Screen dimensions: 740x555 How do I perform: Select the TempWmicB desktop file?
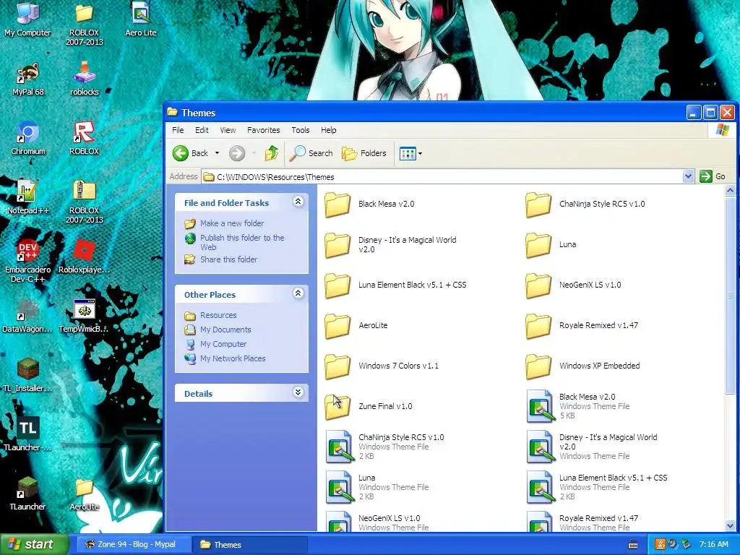84,317
